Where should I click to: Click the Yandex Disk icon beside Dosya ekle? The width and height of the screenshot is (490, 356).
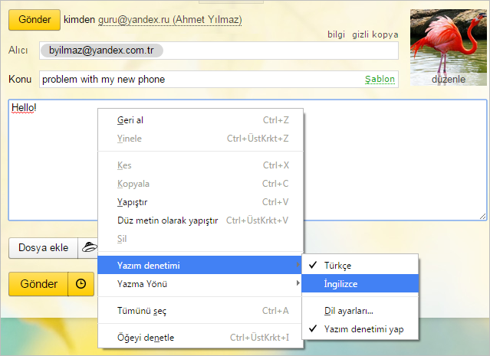click(x=90, y=248)
